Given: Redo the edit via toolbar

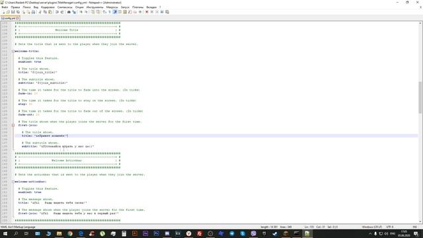Looking at the screenshot, I should click(62, 12).
